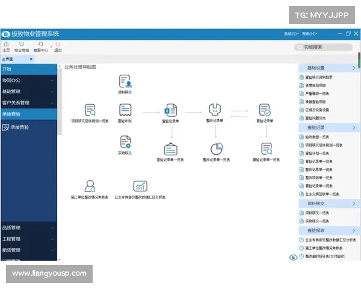Click the 查验计划 icon in navigation chart

click(125, 111)
